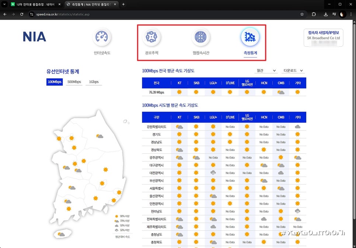Switch to the 500Mbps speed option
The width and height of the screenshot is (356, 248).
(74, 82)
